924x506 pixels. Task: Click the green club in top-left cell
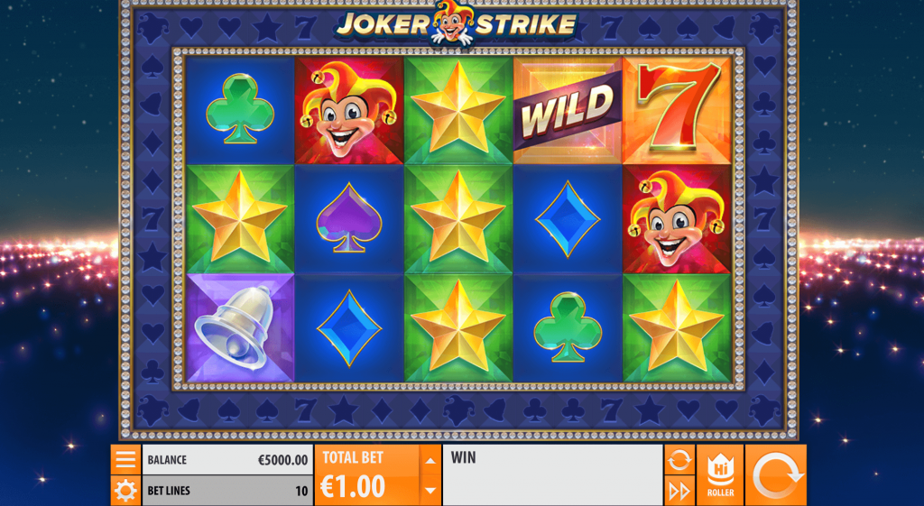point(239,108)
